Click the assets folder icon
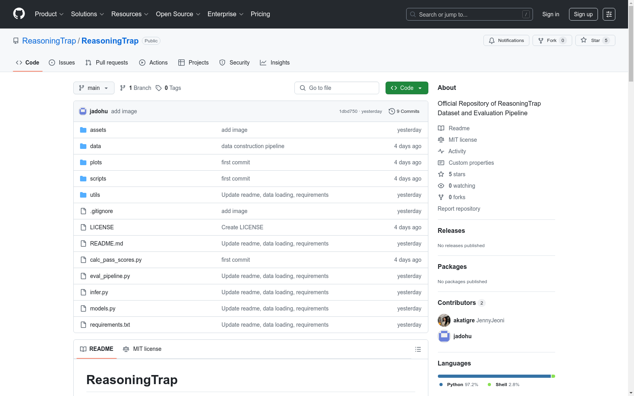The image size is (634, 396). pos(83,130)
